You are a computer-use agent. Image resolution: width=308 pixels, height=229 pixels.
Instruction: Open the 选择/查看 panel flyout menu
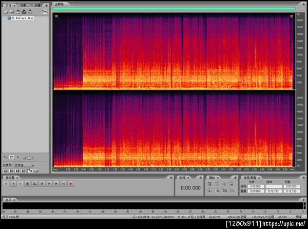point(304,178)
